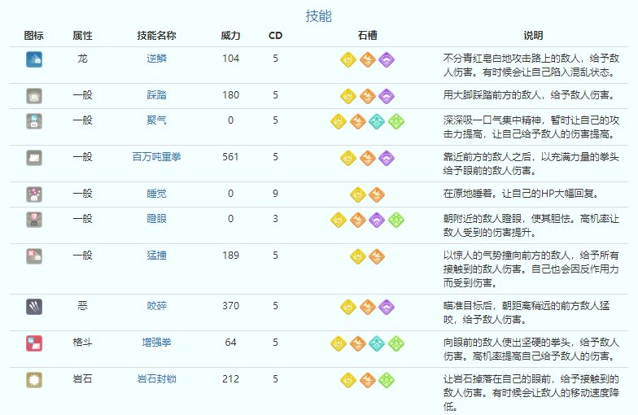
Task: Open the 踩踏 skill link
Action: point(156,95)
